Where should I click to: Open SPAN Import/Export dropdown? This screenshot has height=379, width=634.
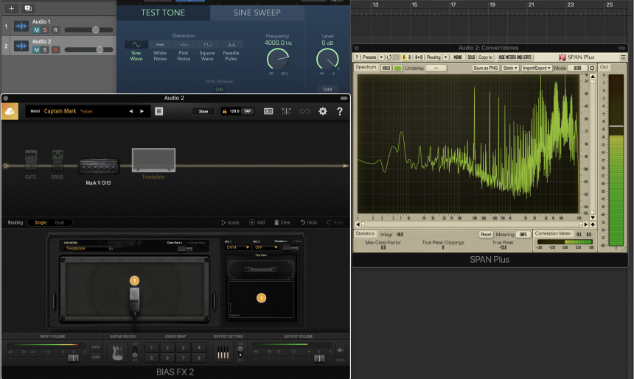[x=537, y=68]
